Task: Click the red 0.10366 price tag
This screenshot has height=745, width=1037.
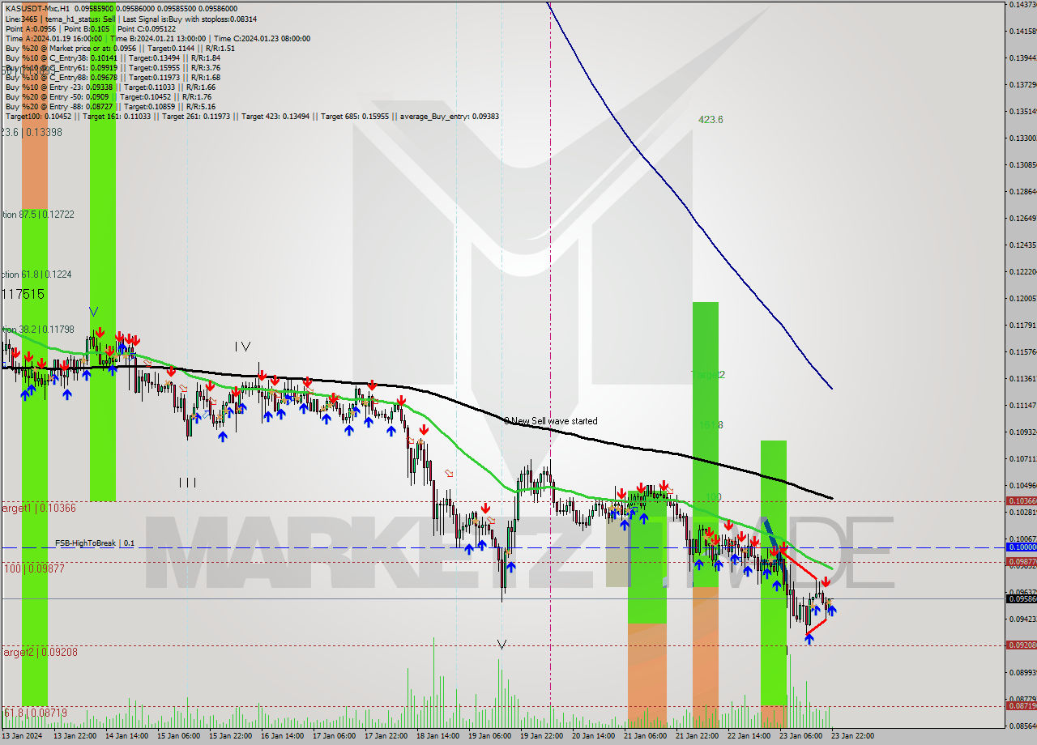Action: (x=1021, y=501)
